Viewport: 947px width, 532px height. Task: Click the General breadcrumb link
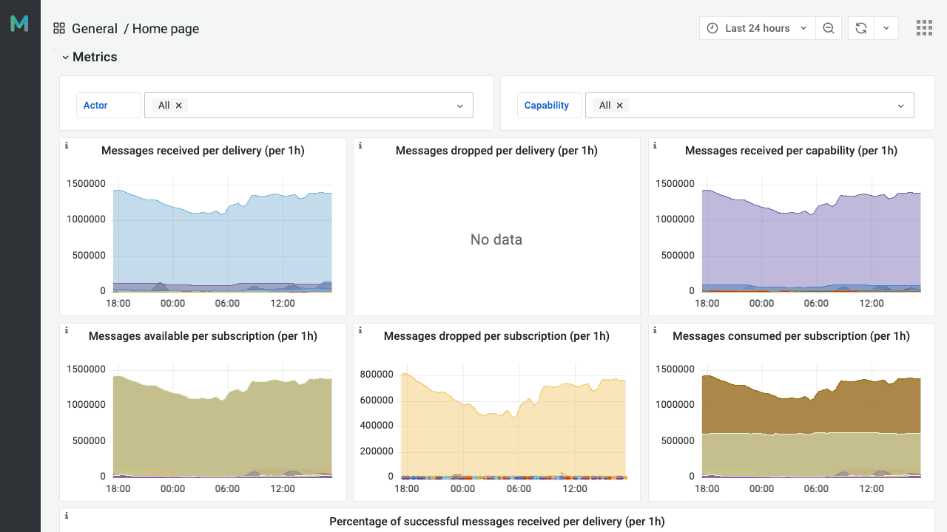(x=95, y=29)
